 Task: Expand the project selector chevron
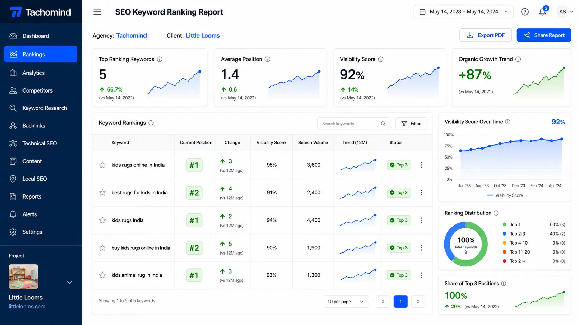click(x=69, y=282)
